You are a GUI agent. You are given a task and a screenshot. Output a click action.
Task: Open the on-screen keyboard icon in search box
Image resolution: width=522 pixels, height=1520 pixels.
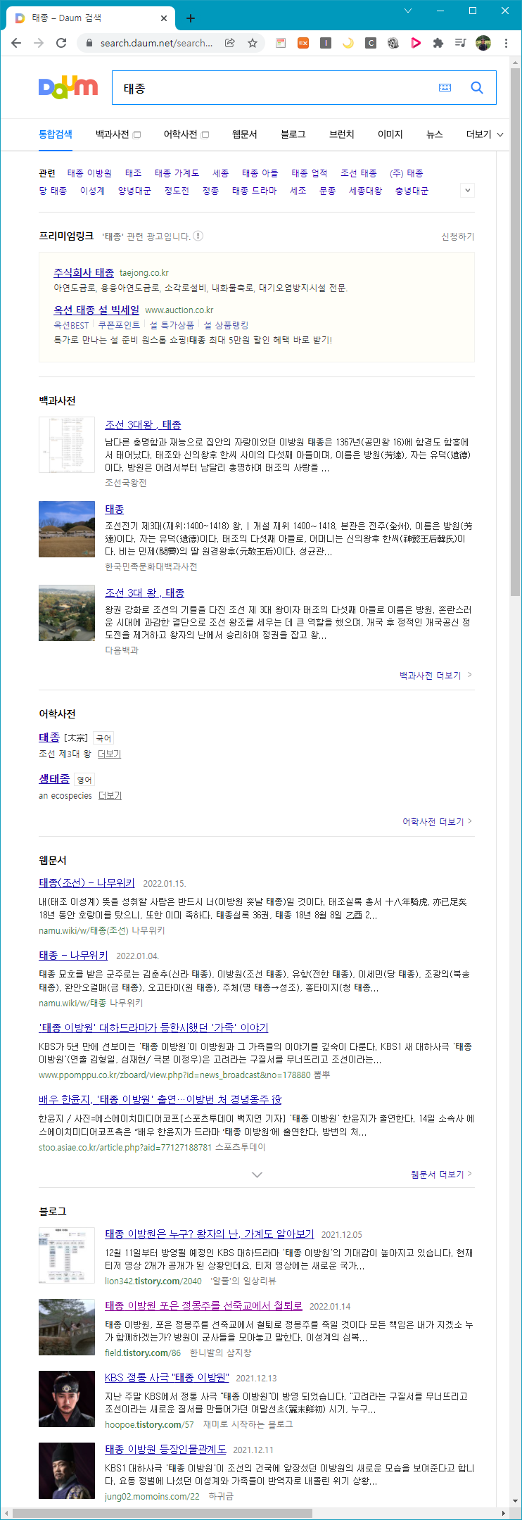tap(445, 87)
